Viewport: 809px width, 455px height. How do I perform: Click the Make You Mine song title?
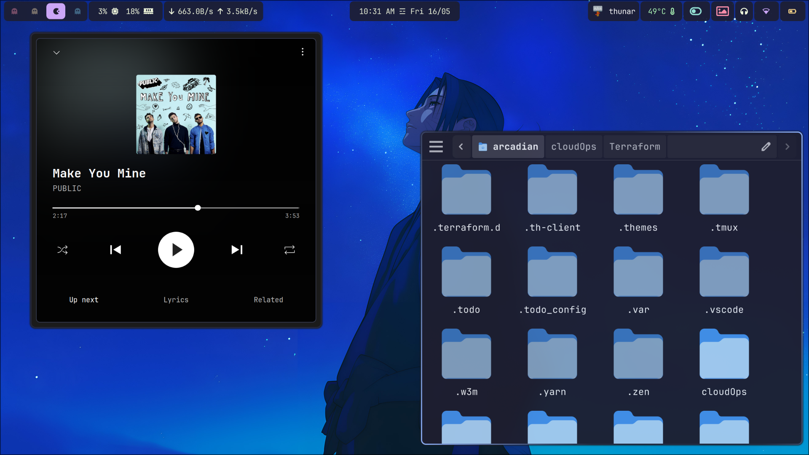click(99, 173)
